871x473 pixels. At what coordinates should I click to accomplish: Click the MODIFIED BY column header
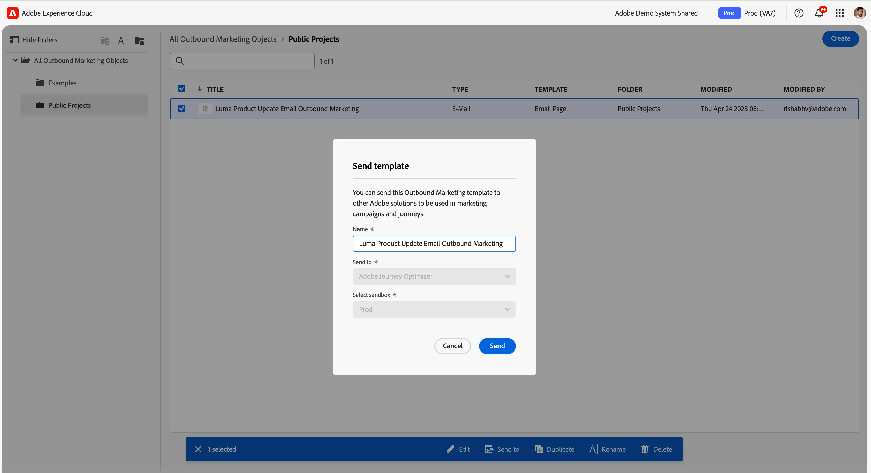click(804, 89)
